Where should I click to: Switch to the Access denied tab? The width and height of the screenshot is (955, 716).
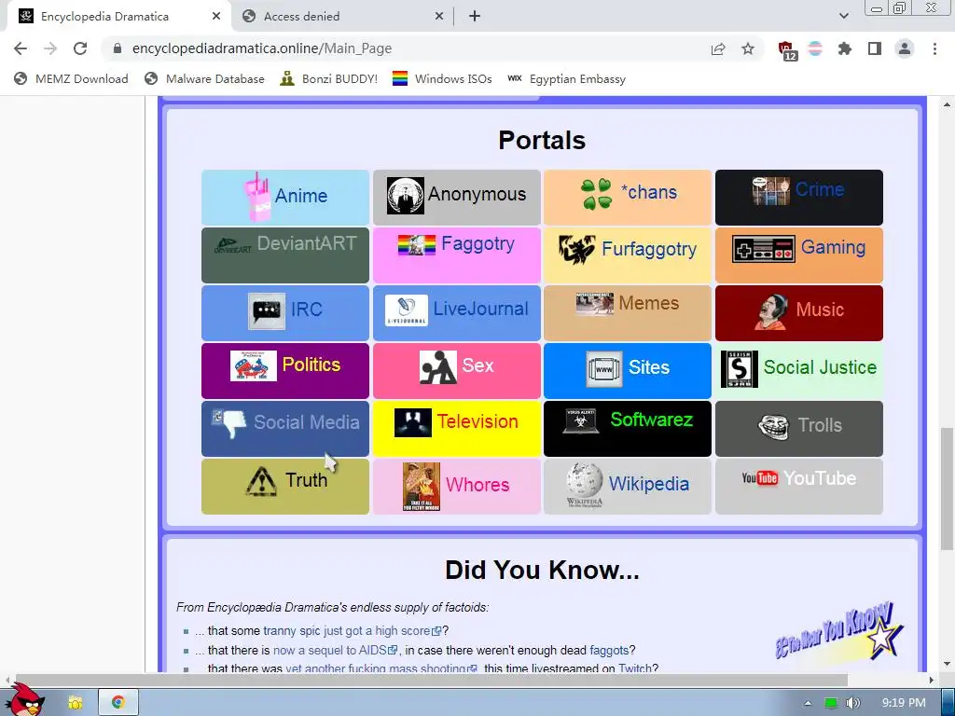coord(341,17)
